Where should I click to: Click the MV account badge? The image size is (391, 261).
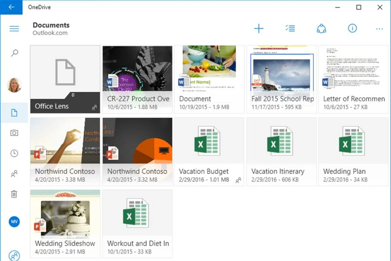14,221
